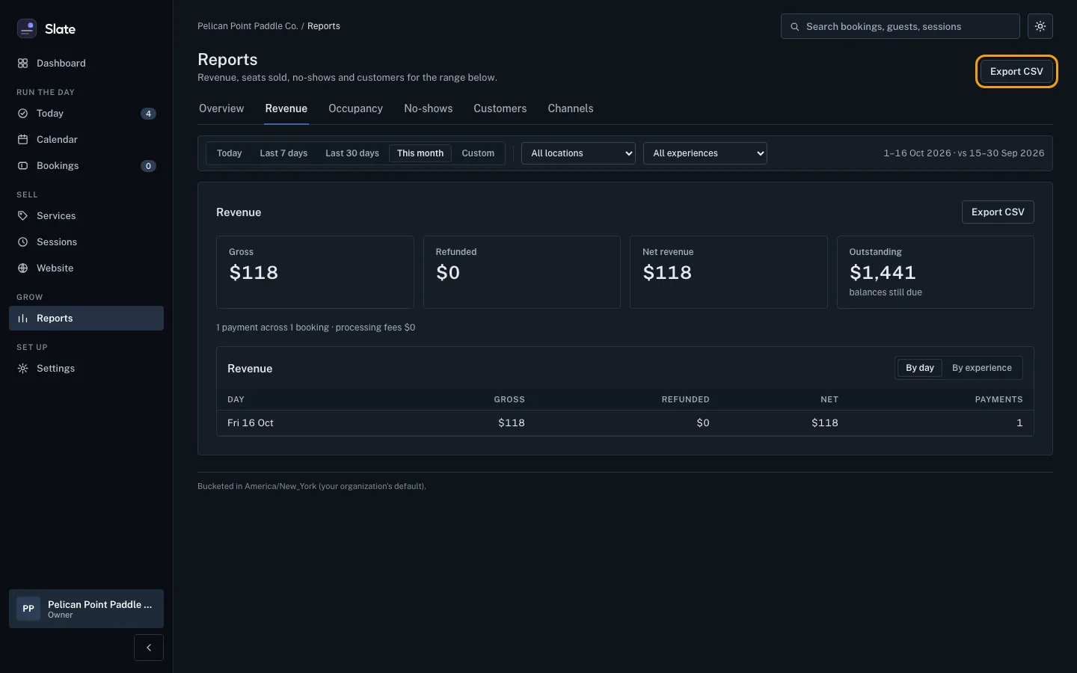Switch revenue table to By experience
Image resolution: width=1077 pixels, height=673 pixels.
click(982, 368)
